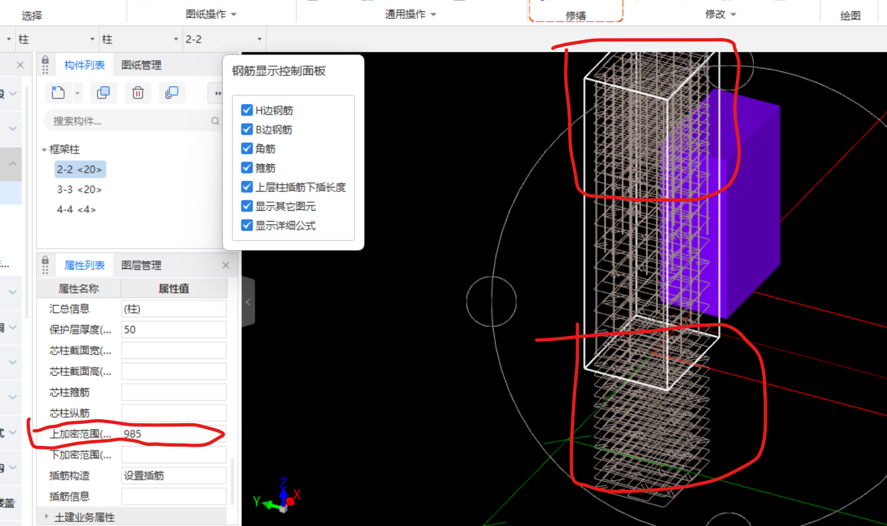Click the 属性名称 column header
This screenshot has height=526, width=887.
click(79, 288)
